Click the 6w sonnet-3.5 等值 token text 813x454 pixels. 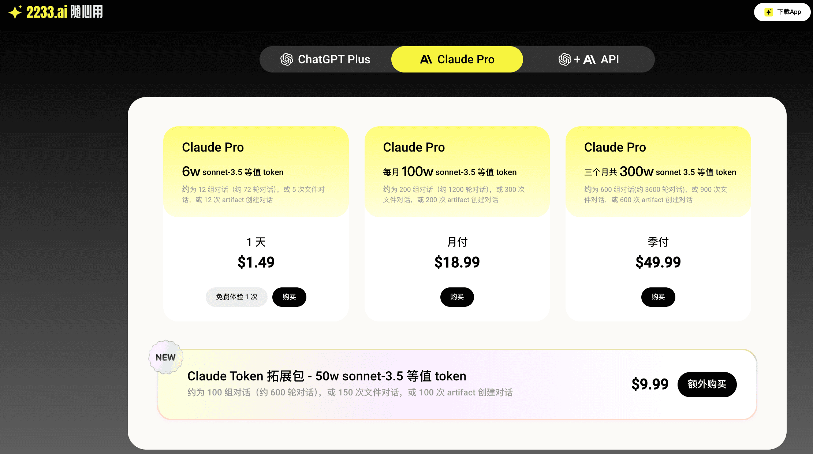(x=233, y=172)
